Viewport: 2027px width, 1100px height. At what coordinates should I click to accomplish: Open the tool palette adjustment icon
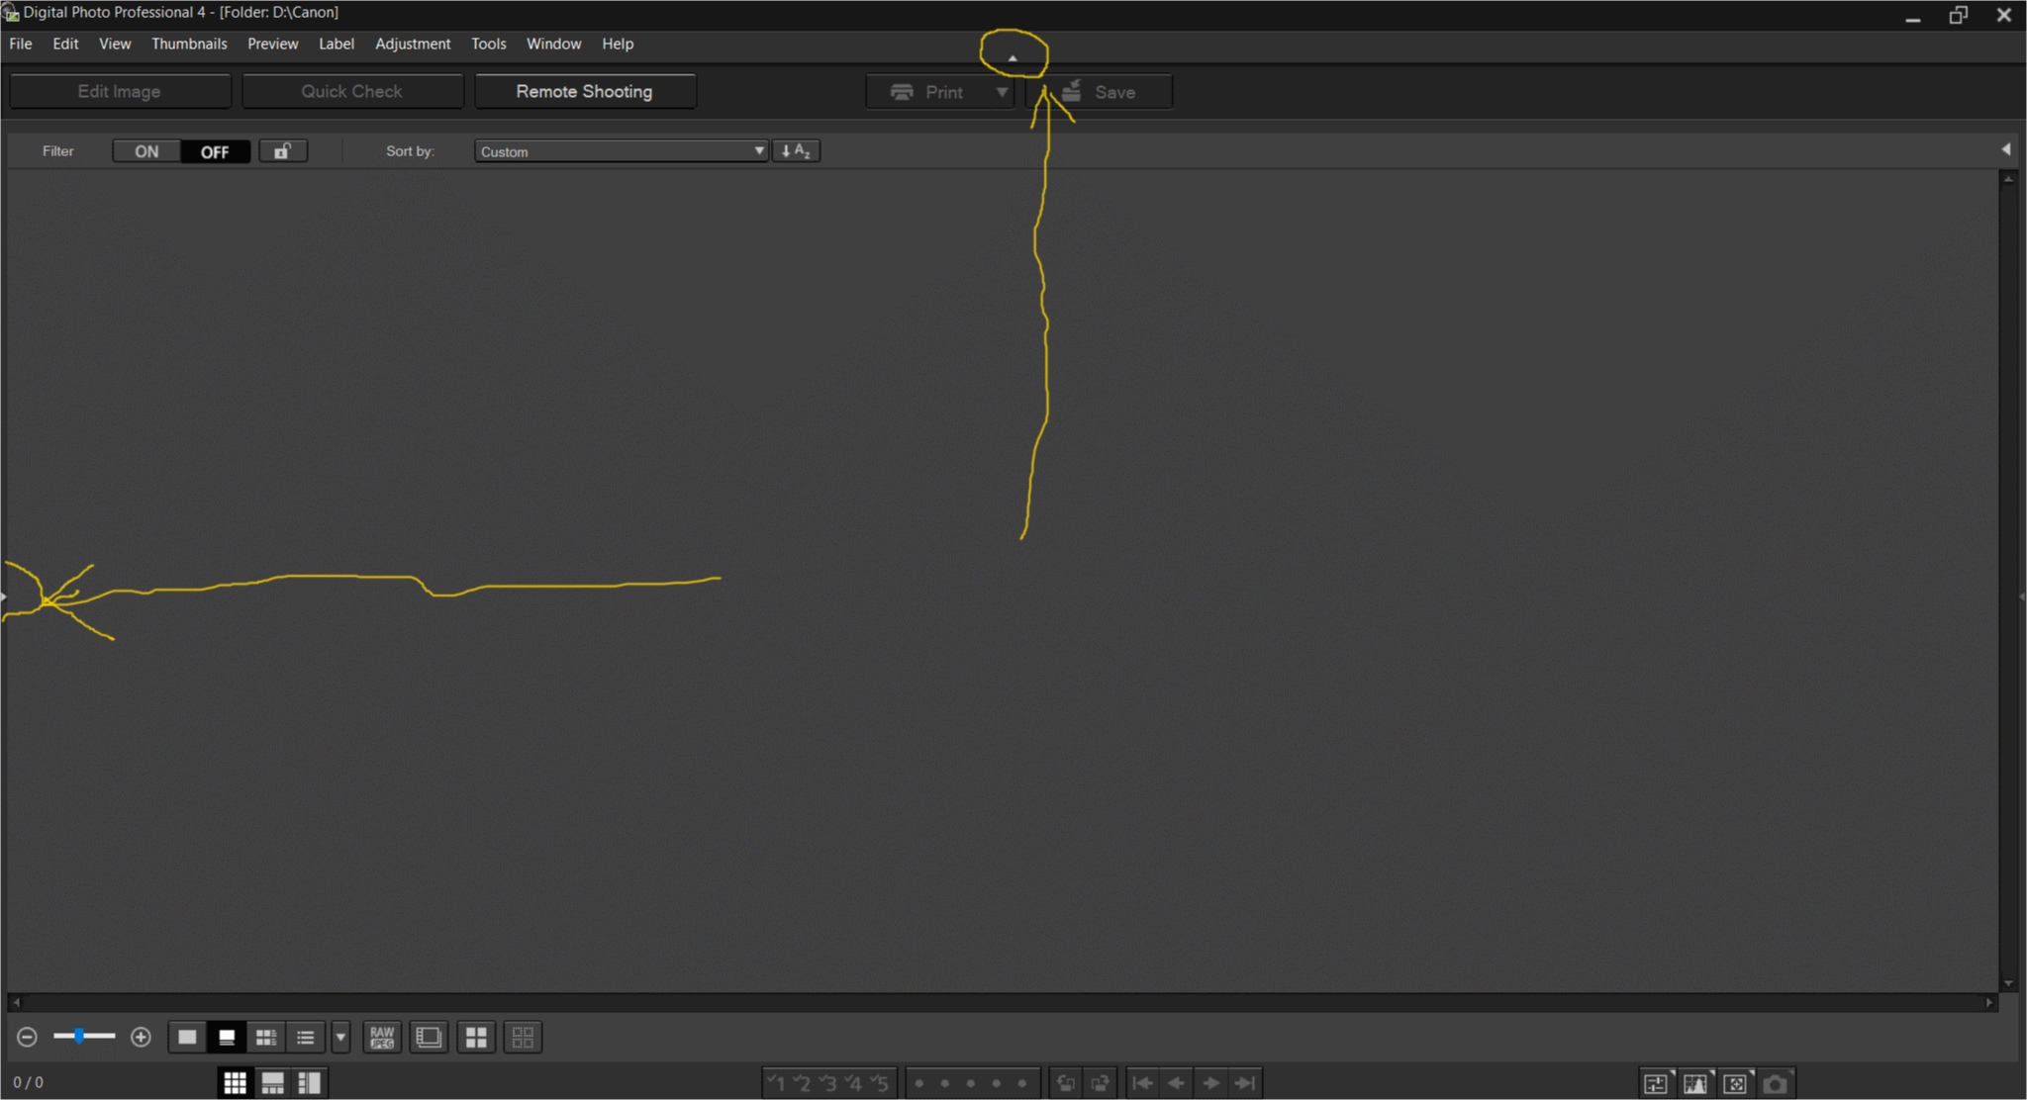tap(1656, 1083)
